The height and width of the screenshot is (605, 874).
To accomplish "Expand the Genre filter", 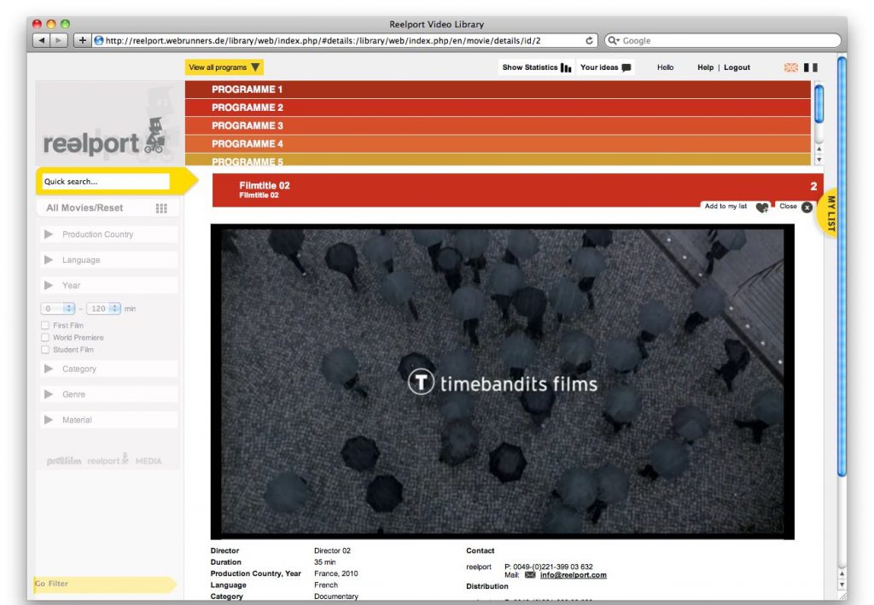I will coord(108,394).
